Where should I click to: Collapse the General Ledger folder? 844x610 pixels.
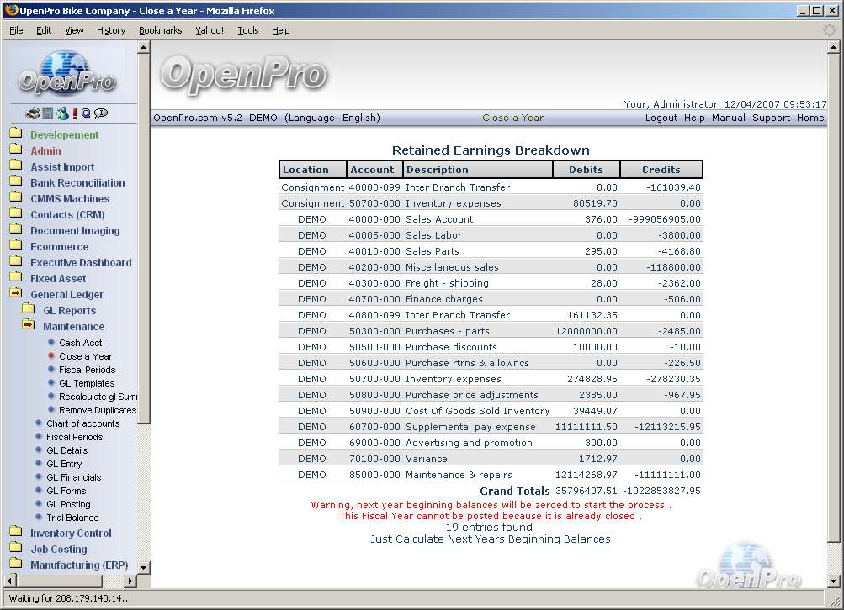pyautogui.click(x=16, y=294)
